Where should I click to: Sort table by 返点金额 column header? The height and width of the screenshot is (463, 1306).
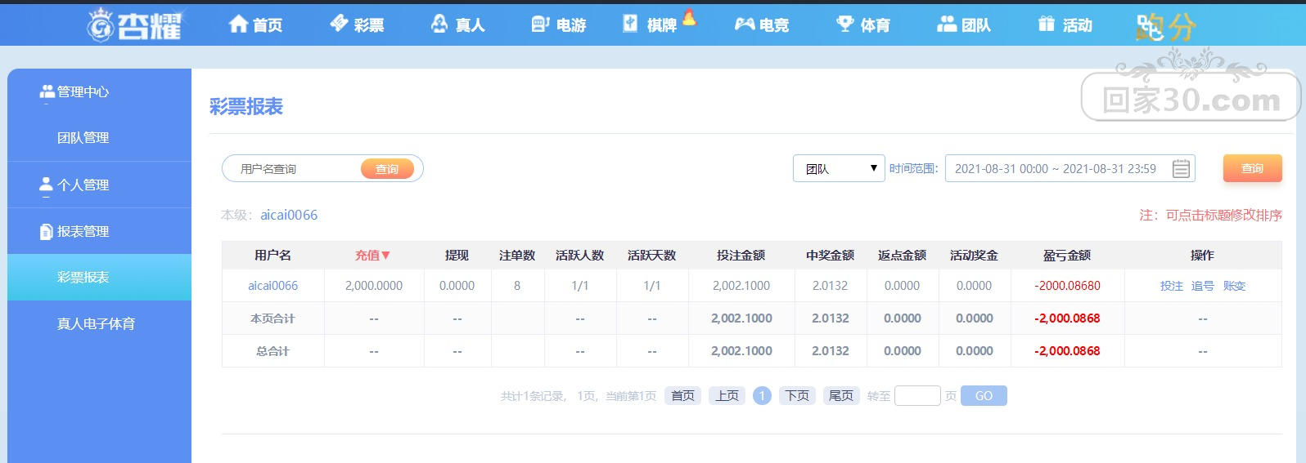(x=902, y=256)
